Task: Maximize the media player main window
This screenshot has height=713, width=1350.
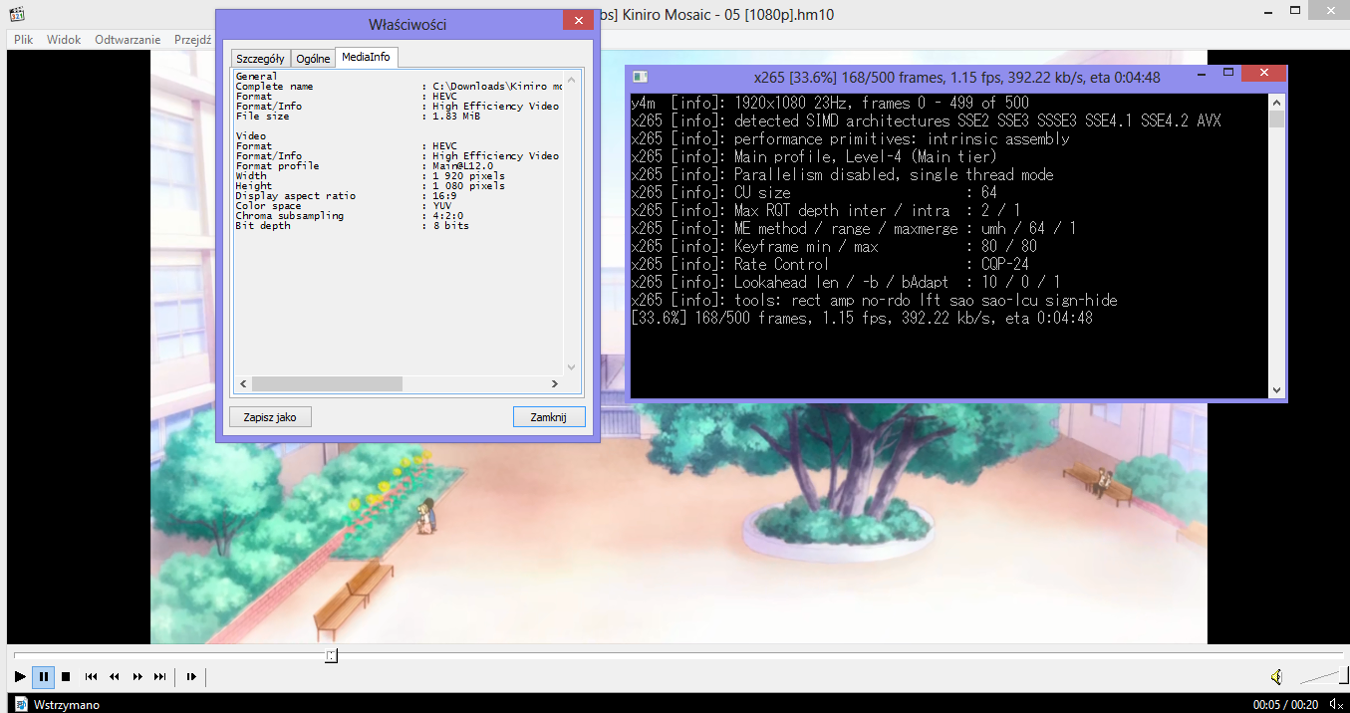Action: pos(1295,10)
